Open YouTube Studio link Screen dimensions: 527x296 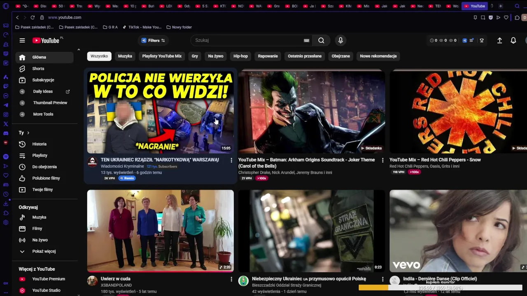44,290
